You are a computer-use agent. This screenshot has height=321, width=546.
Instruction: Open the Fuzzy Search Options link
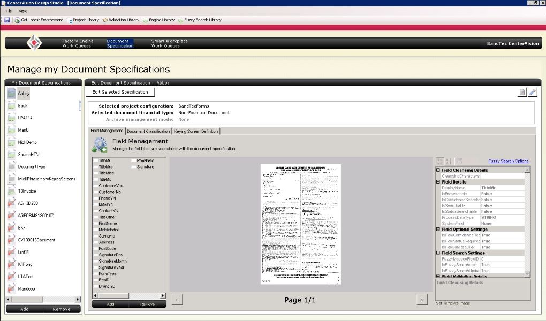509,161
